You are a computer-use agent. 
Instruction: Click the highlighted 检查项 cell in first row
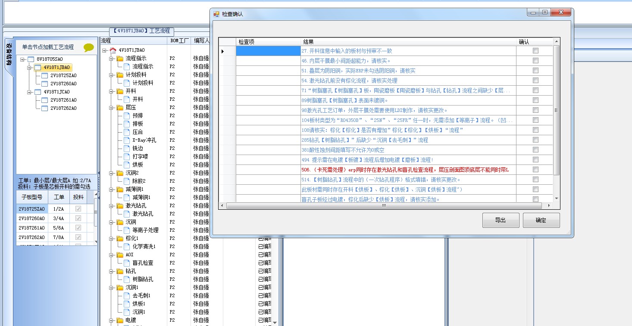(x=268, y=51)
